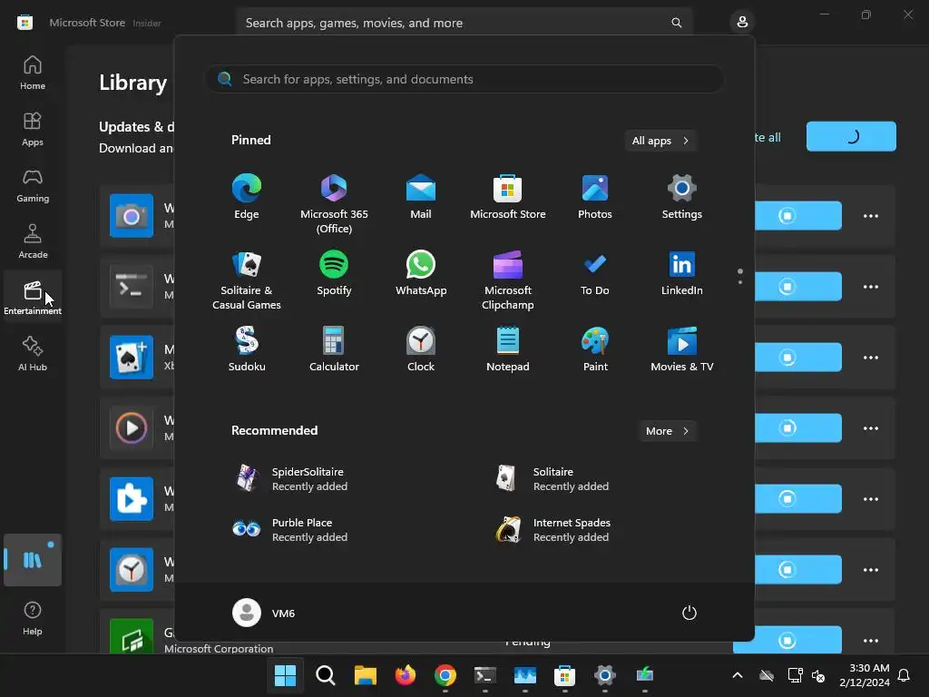Open Edge from pinned apps
The width and height of the screenshot is (929, 697).
(247, 197)
